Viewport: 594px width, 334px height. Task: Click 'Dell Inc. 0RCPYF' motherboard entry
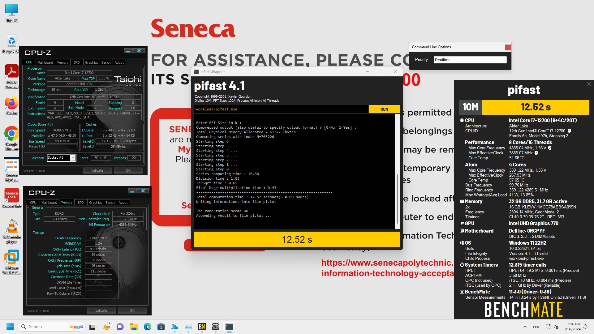527,231
